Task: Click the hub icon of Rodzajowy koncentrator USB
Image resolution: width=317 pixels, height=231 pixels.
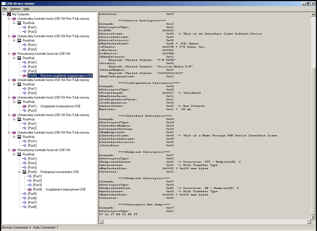Action: [25, 172]
